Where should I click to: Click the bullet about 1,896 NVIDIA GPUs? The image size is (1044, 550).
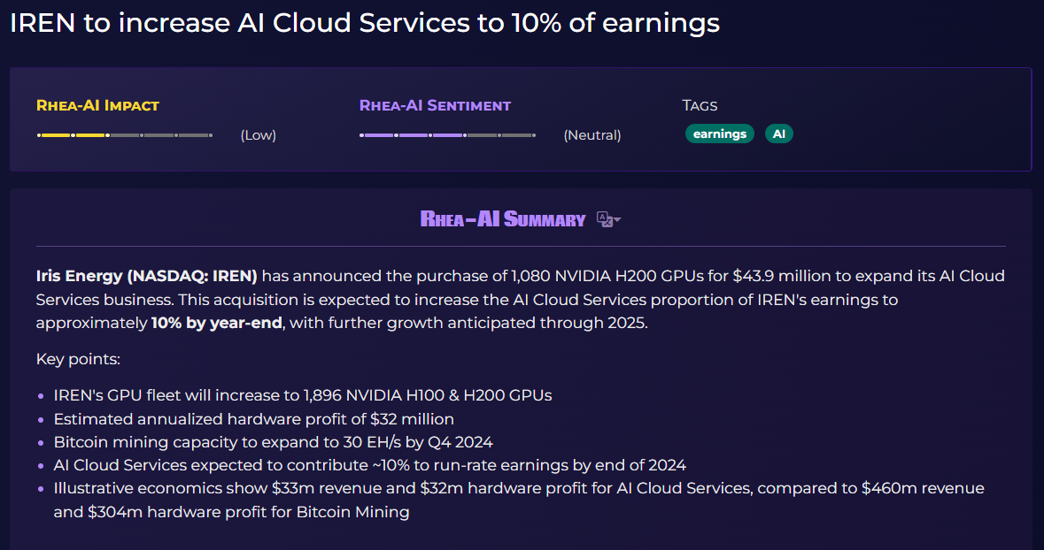(303, 395)
